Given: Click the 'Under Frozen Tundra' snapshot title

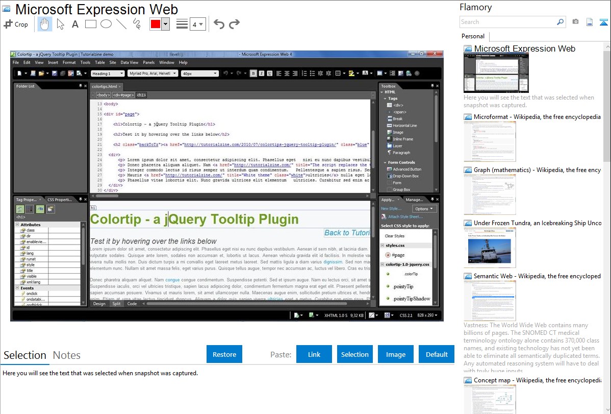Looking at the screenshot, I should click(538, 223).
